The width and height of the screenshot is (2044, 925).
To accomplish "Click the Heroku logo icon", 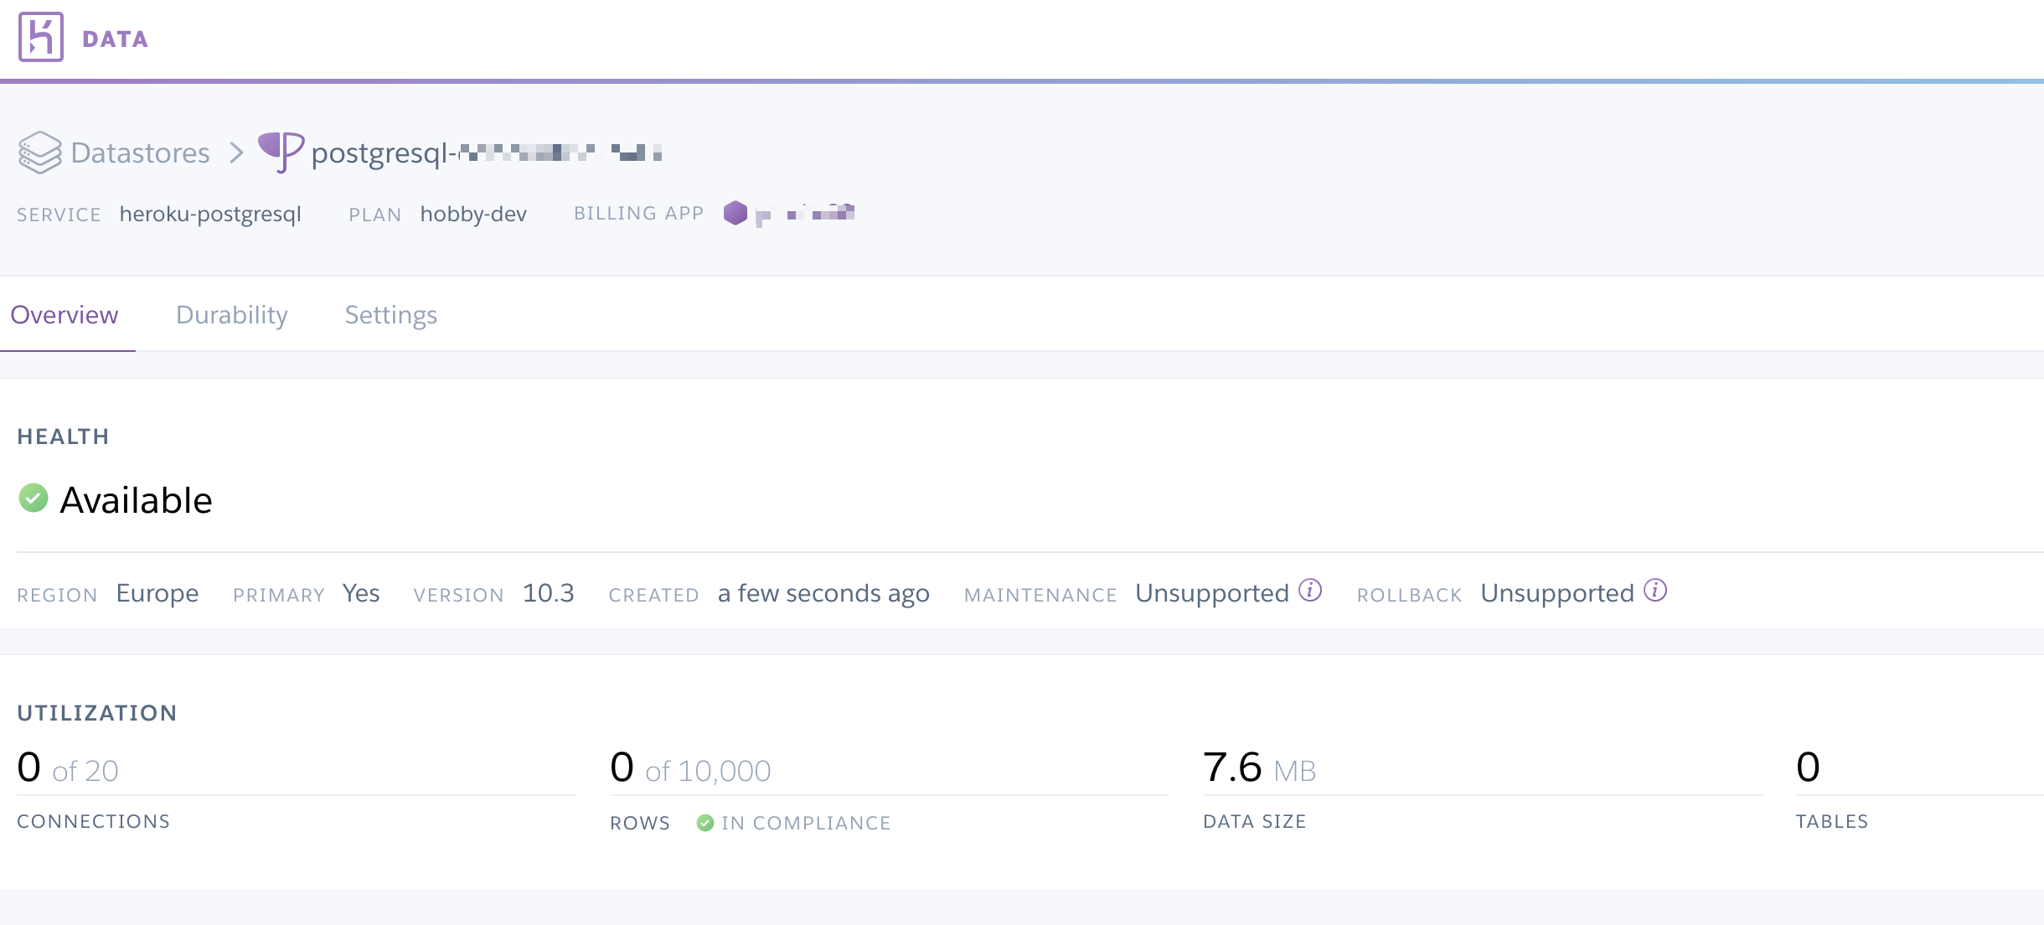I will (41, 37).
